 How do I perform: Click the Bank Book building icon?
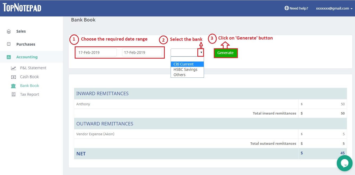(13, 86)
